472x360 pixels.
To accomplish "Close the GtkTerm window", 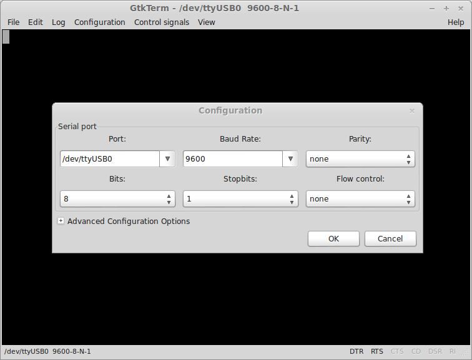I will tap(461, 9).
